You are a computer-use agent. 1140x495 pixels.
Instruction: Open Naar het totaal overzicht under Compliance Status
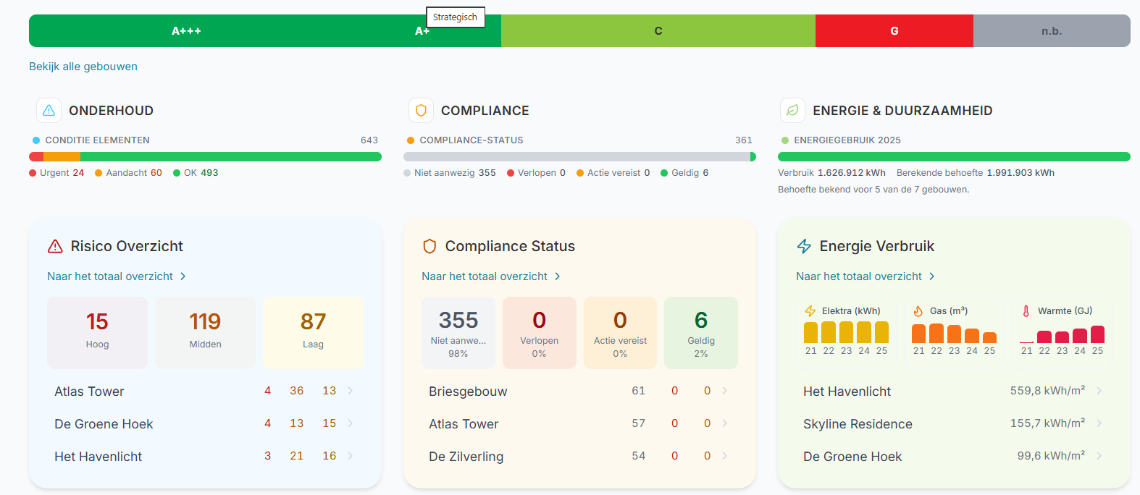(491, 276)
